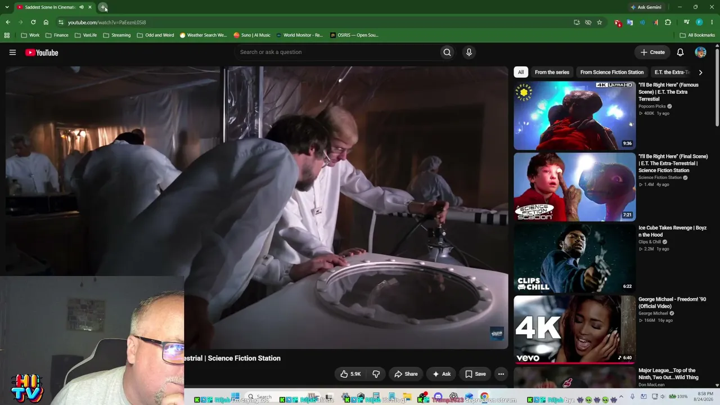Viewport: 720px width, 405px height.
Task: Open E.T. Final Scene video thumbnail
Action: point(574,187)
